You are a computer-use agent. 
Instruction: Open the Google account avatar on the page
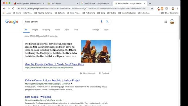click(172, 21)
